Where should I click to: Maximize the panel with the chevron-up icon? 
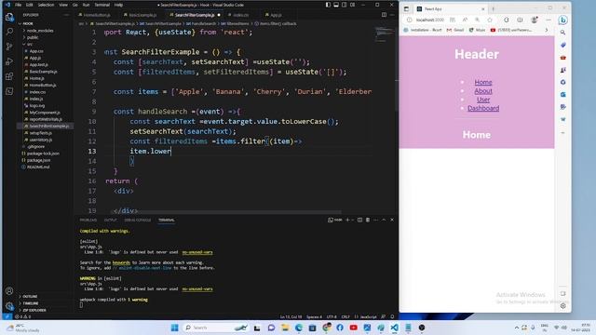tap(384, 220)
